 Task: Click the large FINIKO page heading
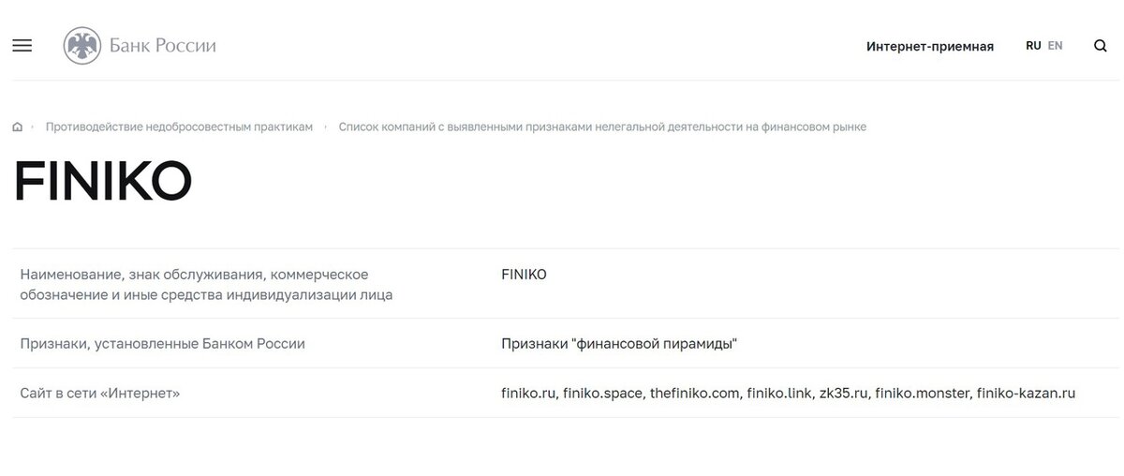pos(103,183)
